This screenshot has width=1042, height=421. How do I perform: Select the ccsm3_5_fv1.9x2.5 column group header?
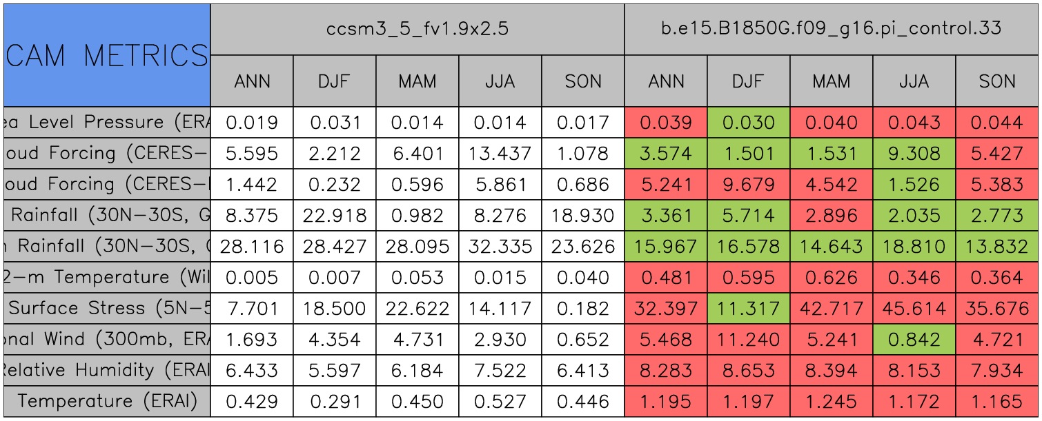[x=417, y=29]
